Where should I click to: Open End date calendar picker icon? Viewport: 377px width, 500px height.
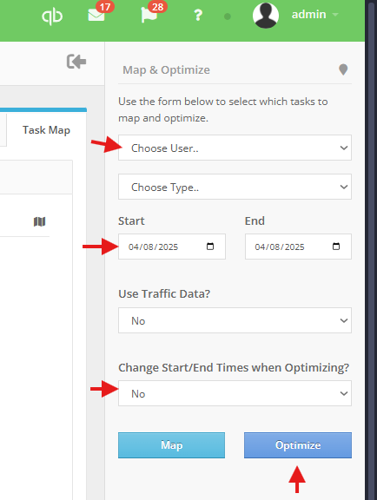336,247
